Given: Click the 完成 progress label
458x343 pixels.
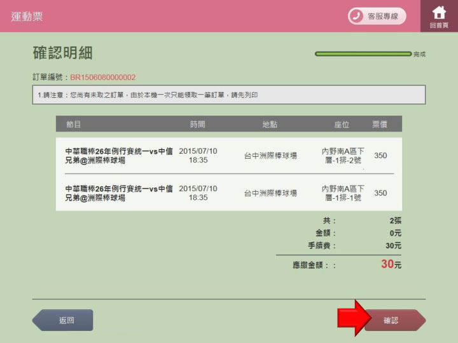Looking at the screenshot, I should tap(419, 54).
